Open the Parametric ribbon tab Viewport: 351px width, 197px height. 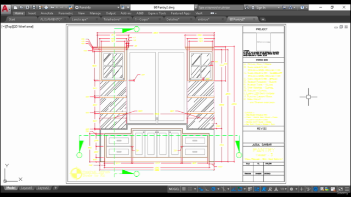point(66,13)
